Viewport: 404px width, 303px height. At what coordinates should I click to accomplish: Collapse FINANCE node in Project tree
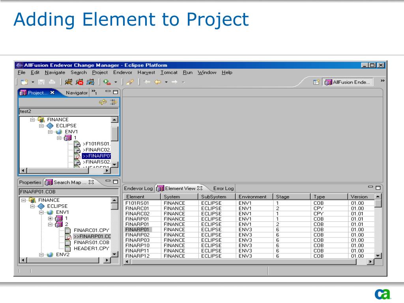(32, 120)
